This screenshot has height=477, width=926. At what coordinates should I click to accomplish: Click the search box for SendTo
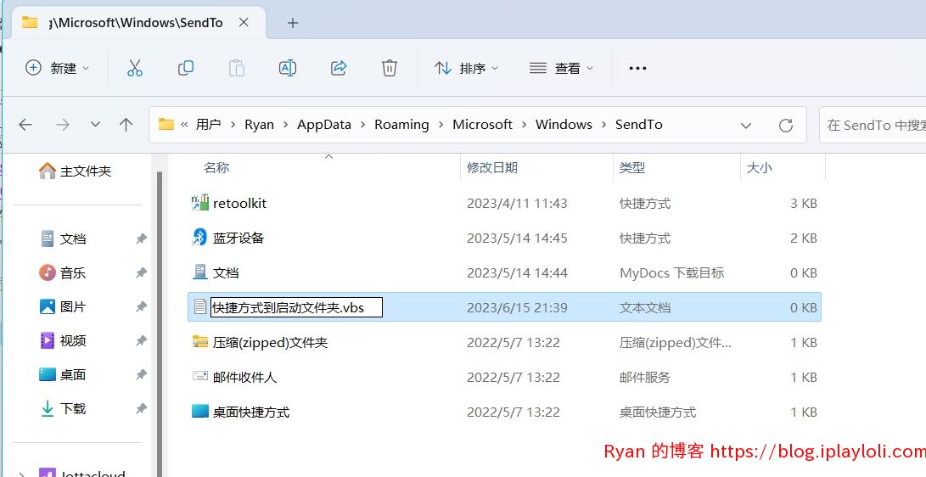click(873, 125)
